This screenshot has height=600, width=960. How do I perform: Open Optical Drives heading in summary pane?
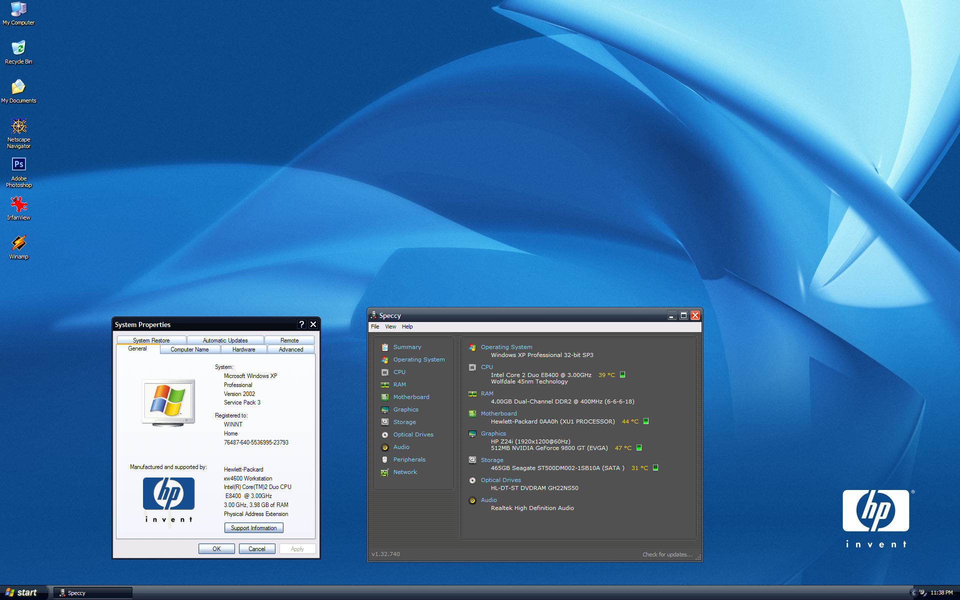tap(500, 480)
